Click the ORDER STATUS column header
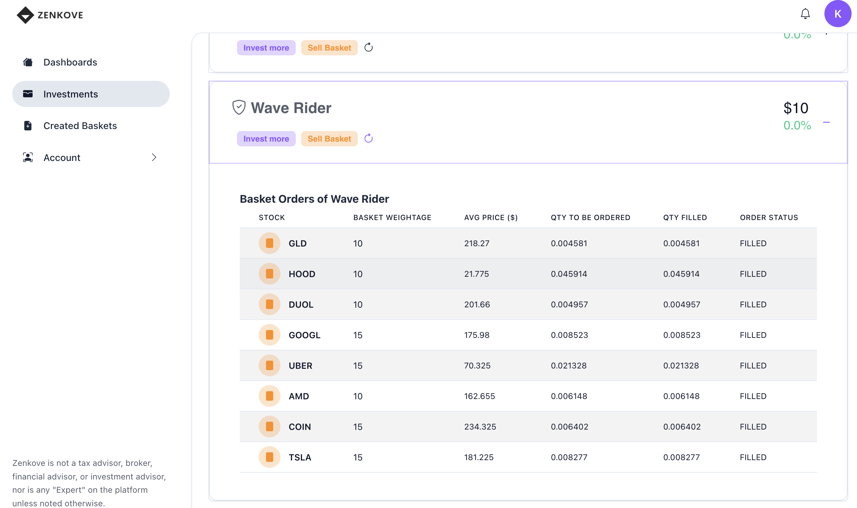The height and width of the screenshot is (508, 857). (769, 218)
